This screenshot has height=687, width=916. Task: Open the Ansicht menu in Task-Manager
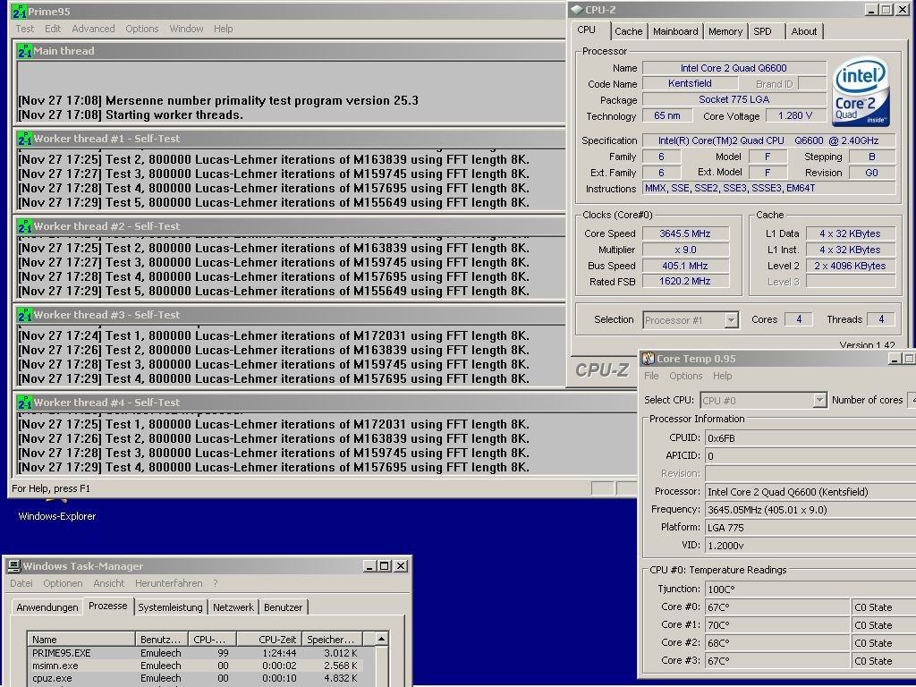click(108, 583)
